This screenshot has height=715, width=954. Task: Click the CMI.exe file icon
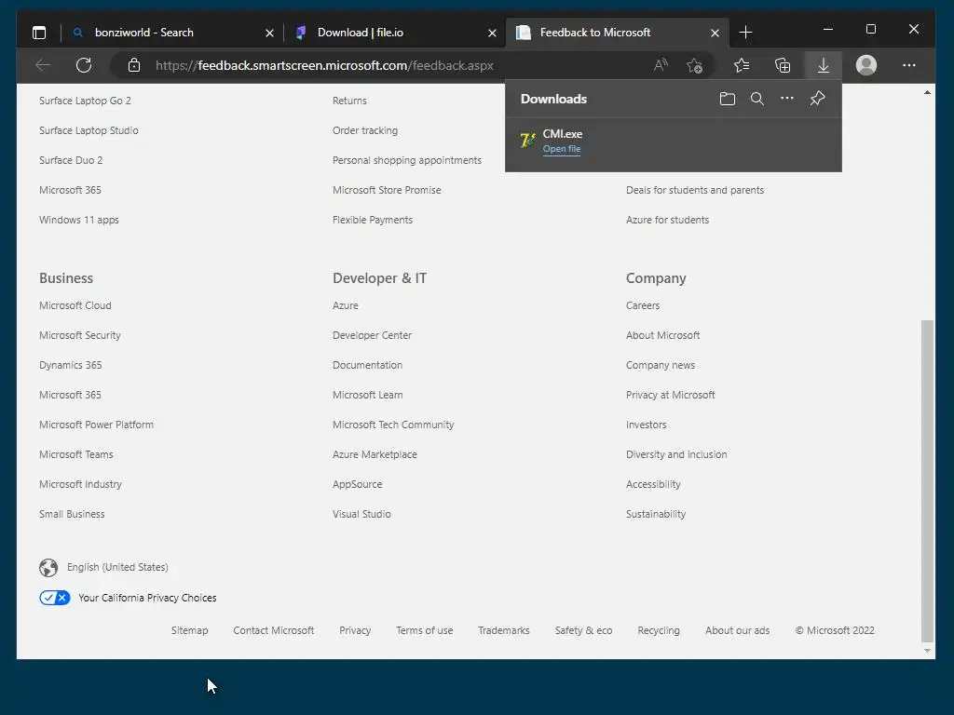pyautogui.click(x=527, y=140)
